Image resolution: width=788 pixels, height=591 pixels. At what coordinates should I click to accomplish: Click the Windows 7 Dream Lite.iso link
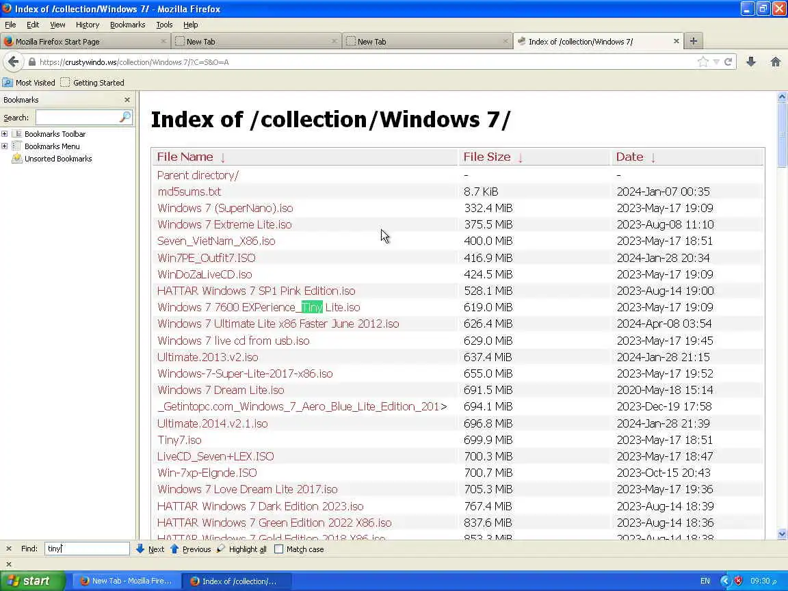point(221,390)
